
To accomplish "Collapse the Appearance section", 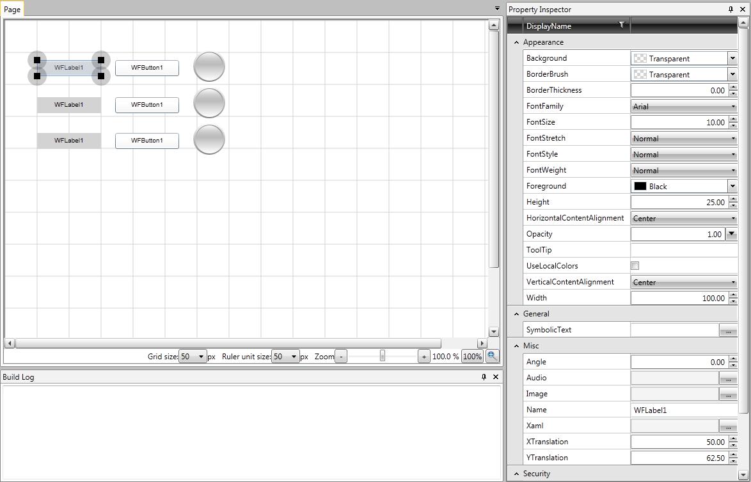I will (516, 42).
